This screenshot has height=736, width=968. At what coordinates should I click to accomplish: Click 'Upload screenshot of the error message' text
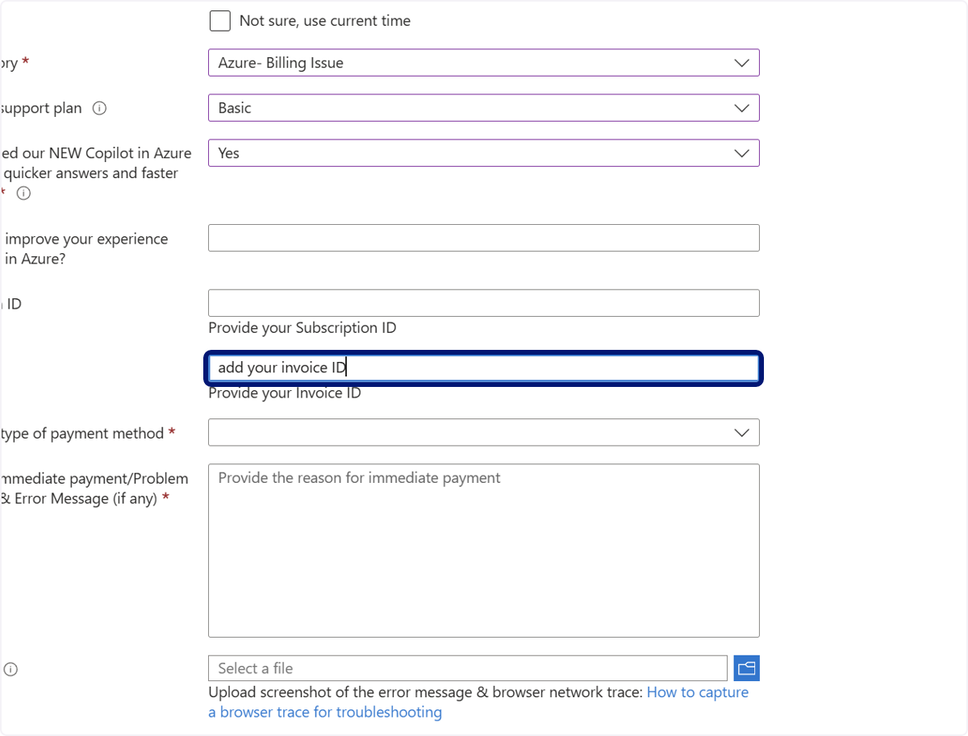coord(426,692)
